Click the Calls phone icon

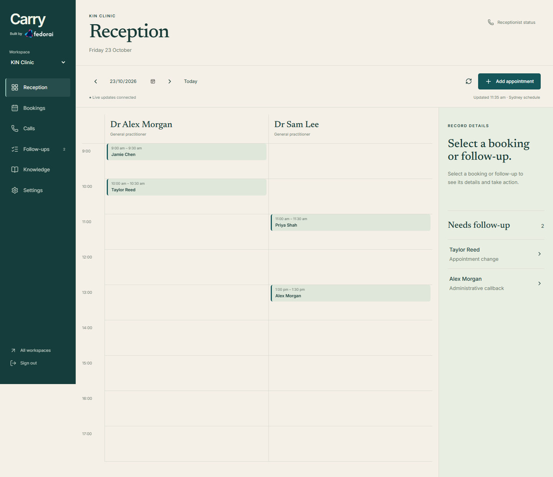click(15, 129)
